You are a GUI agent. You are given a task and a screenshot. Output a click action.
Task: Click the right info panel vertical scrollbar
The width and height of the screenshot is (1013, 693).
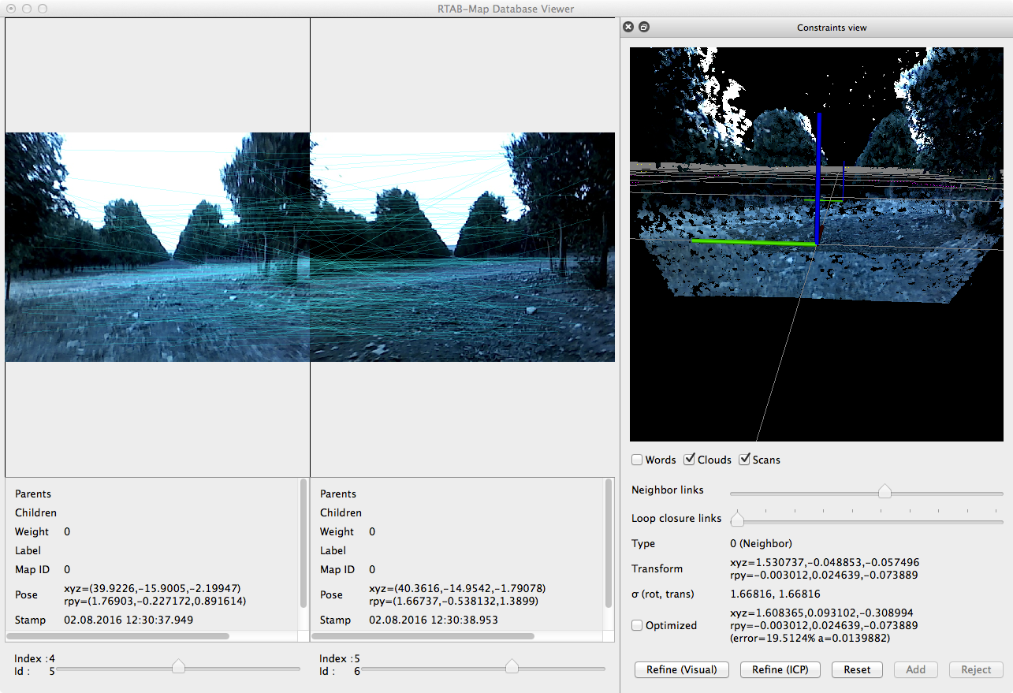click(609, 544)
